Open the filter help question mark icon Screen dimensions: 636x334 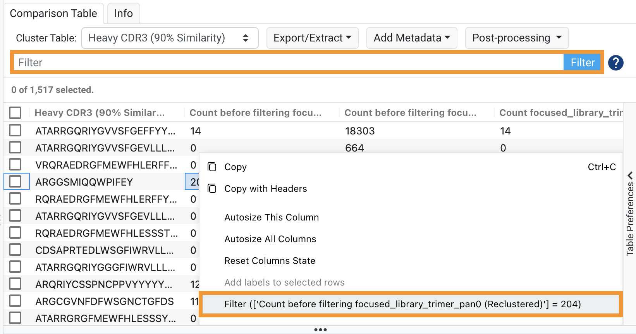pos(615,63)
